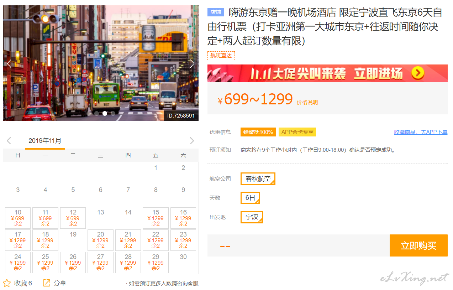
Task: Click unavailable date 19 in calendar
Action: click(73, 234)
